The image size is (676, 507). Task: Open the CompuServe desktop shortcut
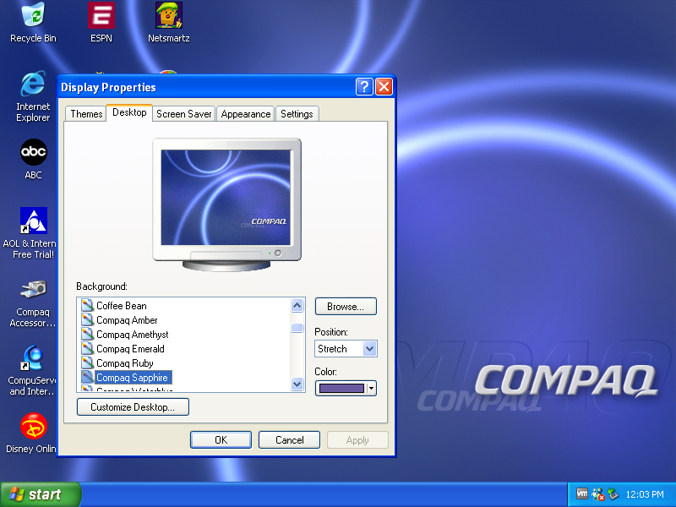pos(31,371)
